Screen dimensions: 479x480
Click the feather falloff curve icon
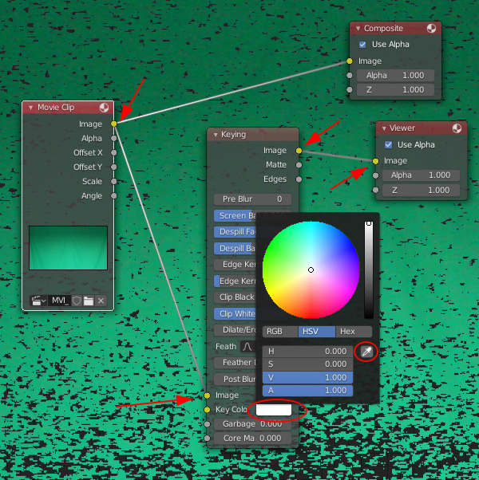(x=247, y=347)
